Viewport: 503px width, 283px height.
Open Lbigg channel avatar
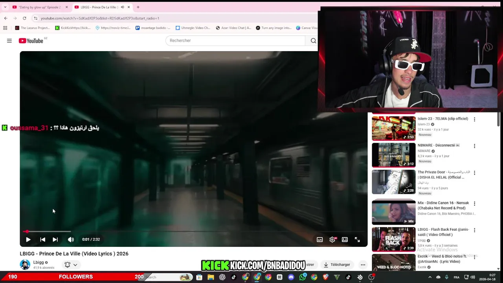(x=25, y=265)
